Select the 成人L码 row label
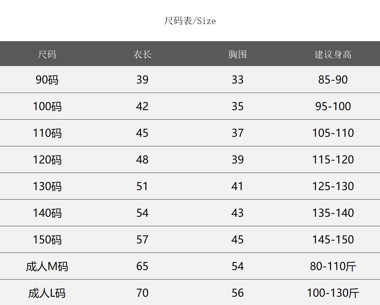 tap(47, 293)
